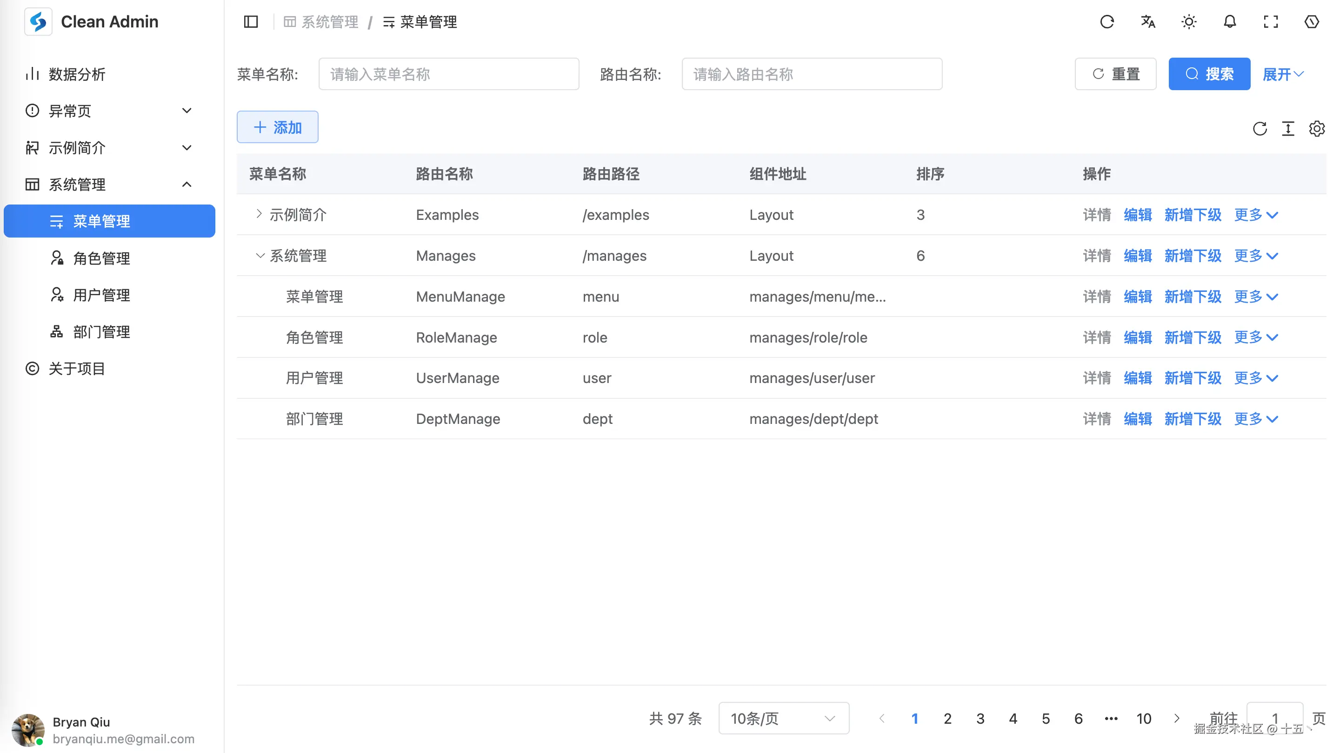The image size is (1333, 753).
Task: Enter fullscreen mode with the expand icon
Action: [x=1270, y=22]
